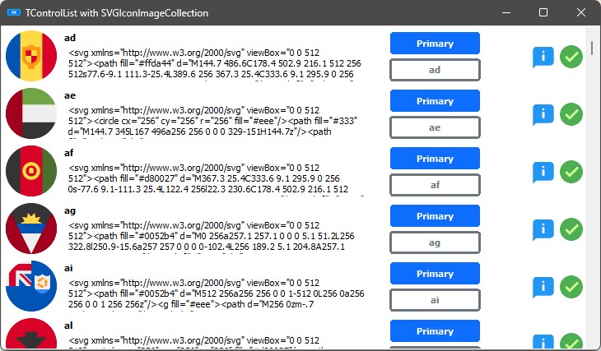Image resolution: width=601 pixels, height=351 pixels.
Task: Select the Afghanistan flag icon
Action: 31,172
